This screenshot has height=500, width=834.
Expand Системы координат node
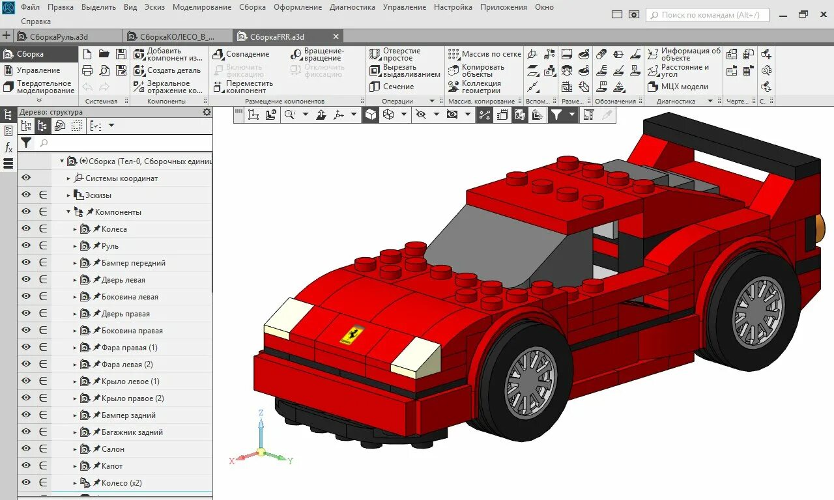point(68,178)
